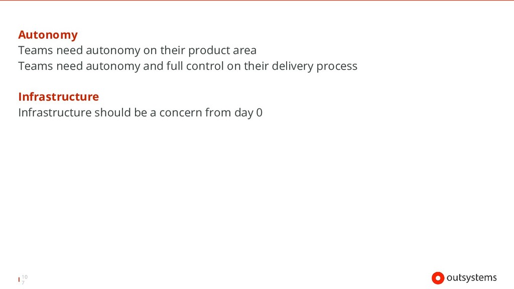Image resolution: width=514 pixels, height=289 pixels.
Task: Click the word 'autonomy' in second body line
Action: click(113, 67)
